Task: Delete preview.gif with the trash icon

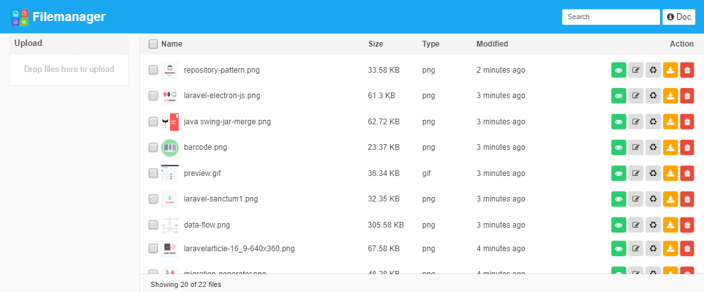Action: (687, 173)
